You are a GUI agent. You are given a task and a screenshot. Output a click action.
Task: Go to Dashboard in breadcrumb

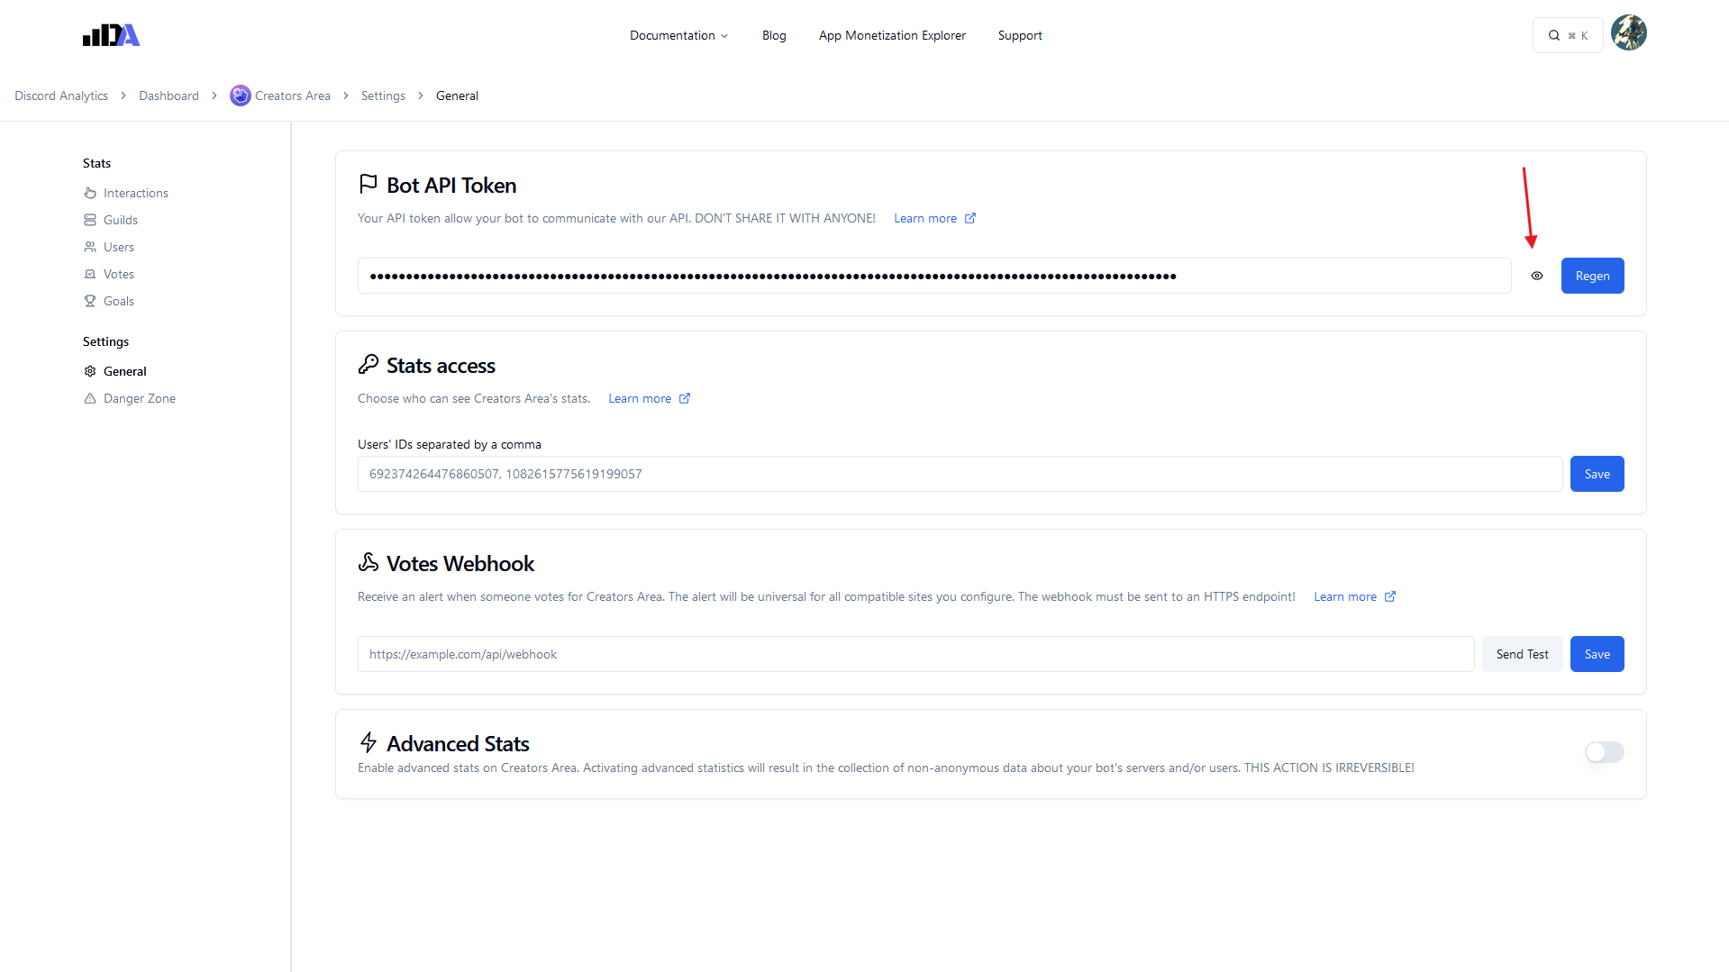pos(168,95)
